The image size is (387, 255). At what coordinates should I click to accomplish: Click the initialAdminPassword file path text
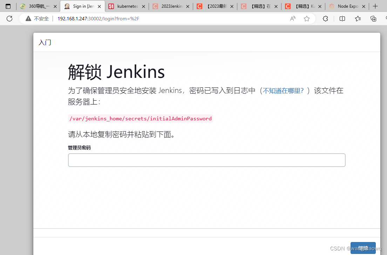(x=141, y=119)
